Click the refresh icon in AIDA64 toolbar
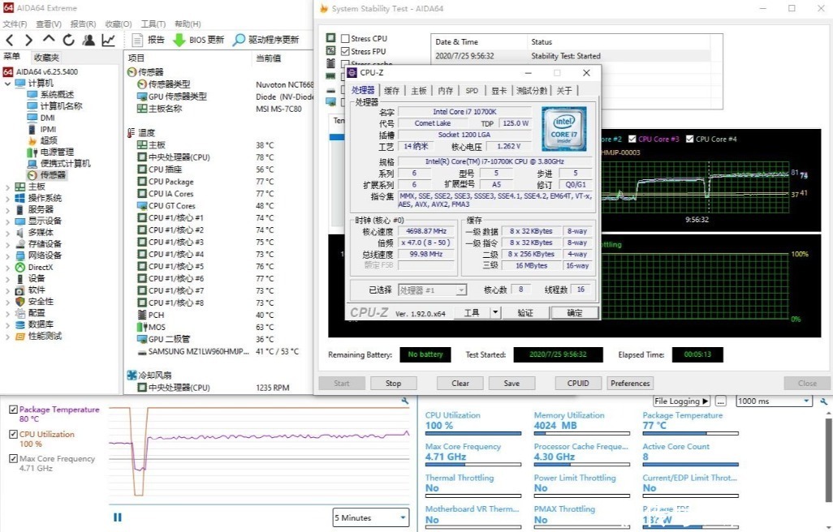Screen dimensions: 833x532 (x=69, y=40)
